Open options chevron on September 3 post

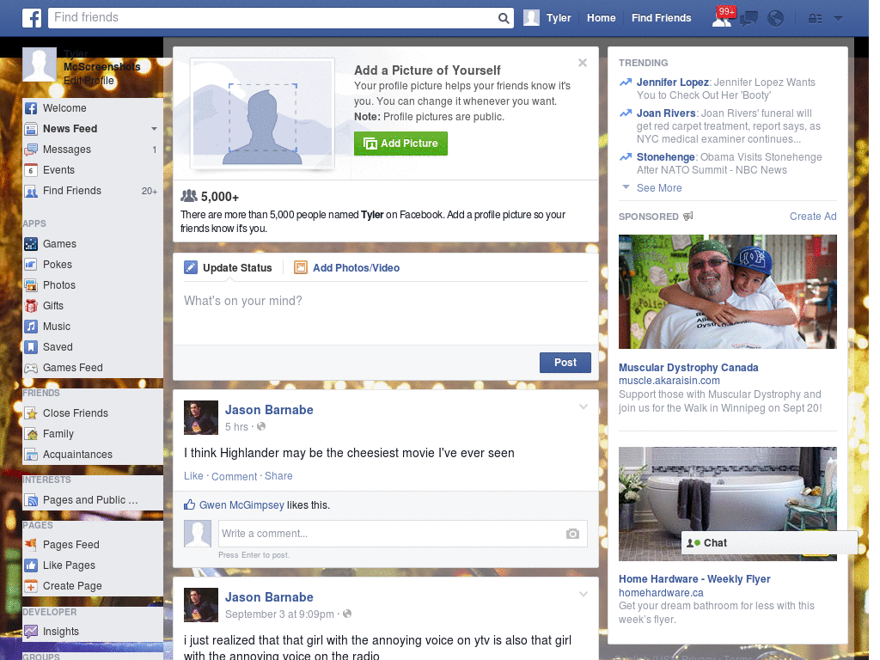(584, 594)
